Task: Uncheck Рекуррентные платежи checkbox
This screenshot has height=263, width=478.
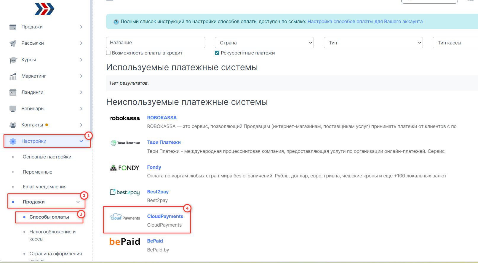Action: 217,53
